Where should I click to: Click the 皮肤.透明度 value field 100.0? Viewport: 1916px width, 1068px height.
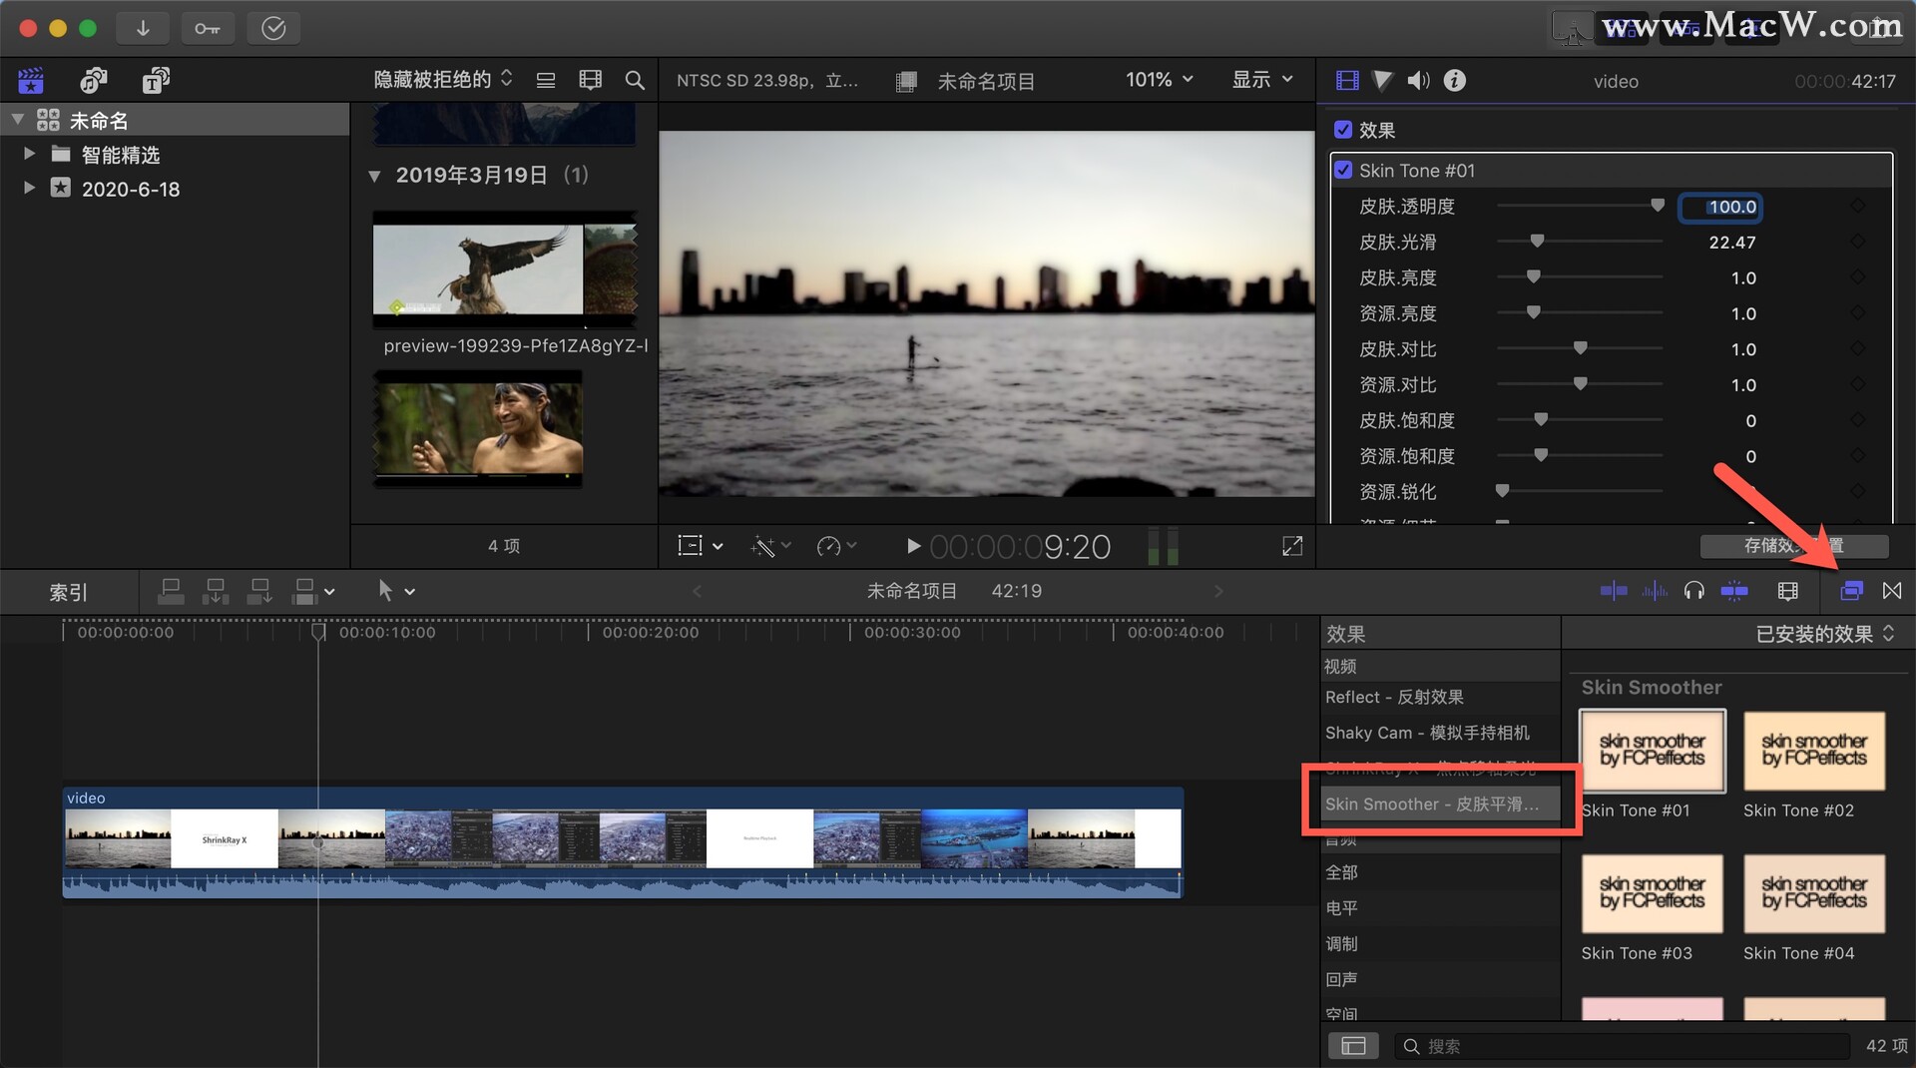[x=1721, y=207]
